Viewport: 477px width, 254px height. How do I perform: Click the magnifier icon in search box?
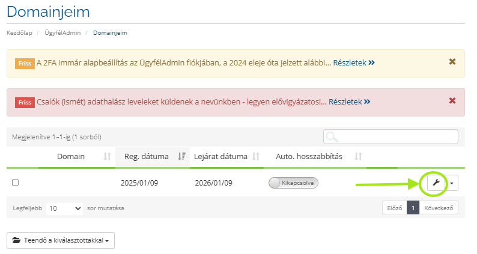click(x=332, y=138)
